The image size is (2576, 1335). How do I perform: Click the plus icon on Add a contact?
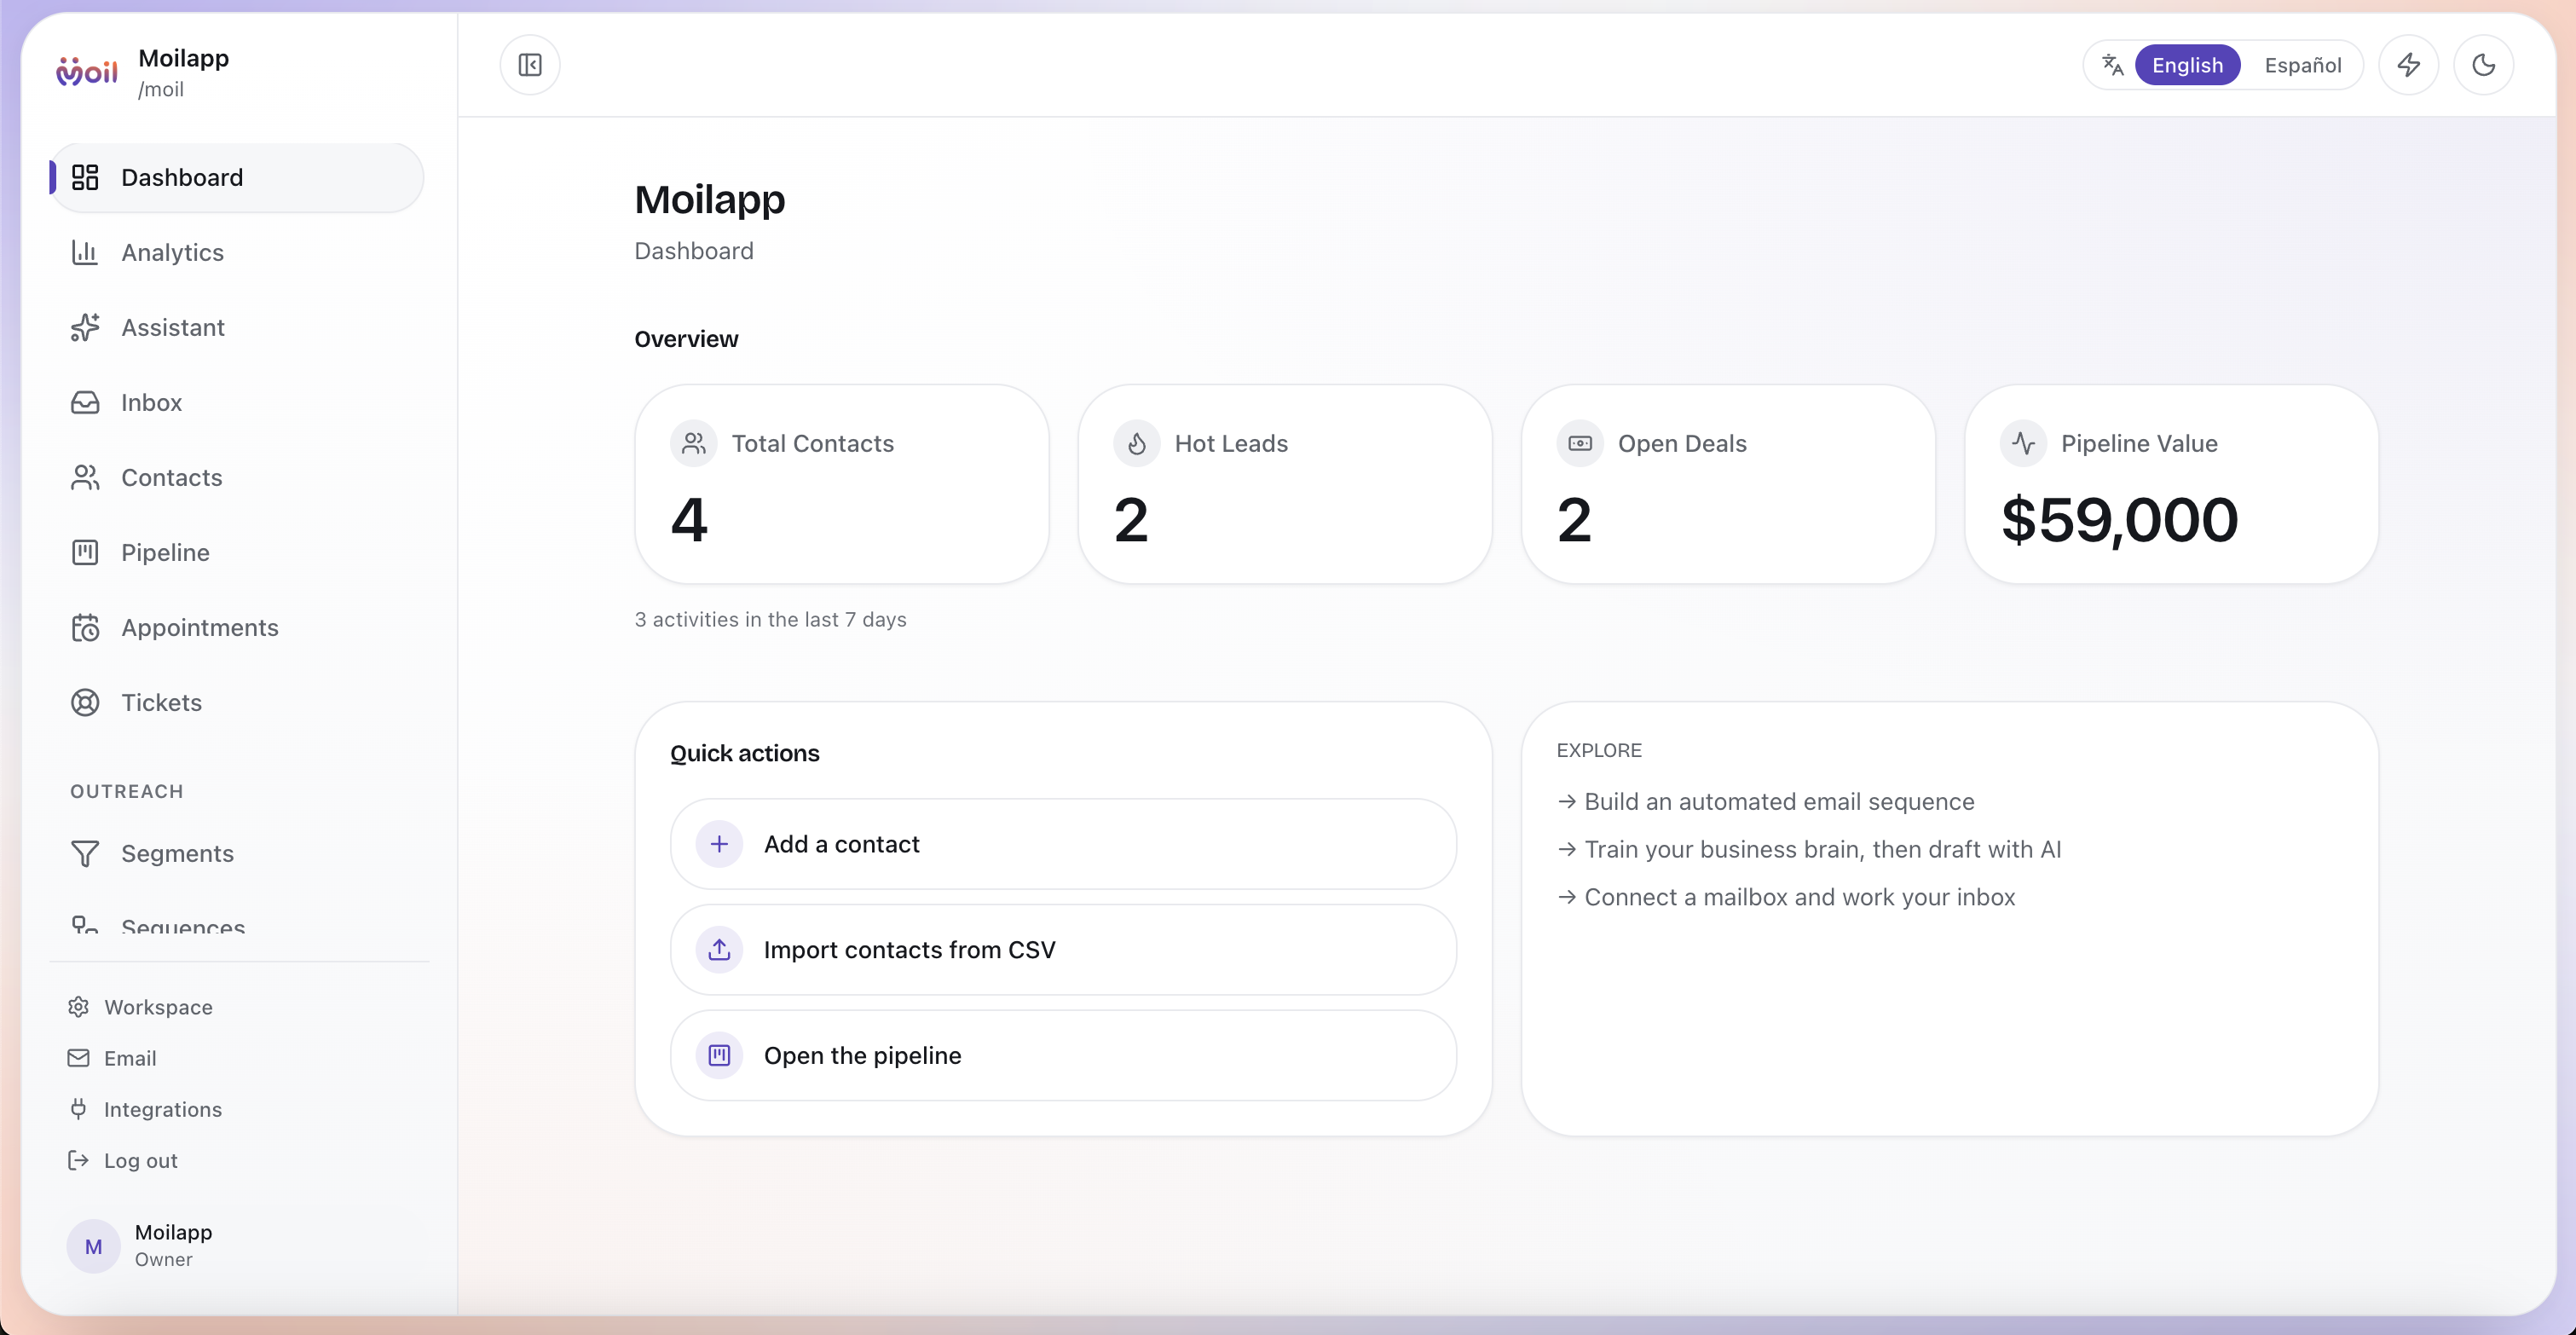click(x=718, y=844)
